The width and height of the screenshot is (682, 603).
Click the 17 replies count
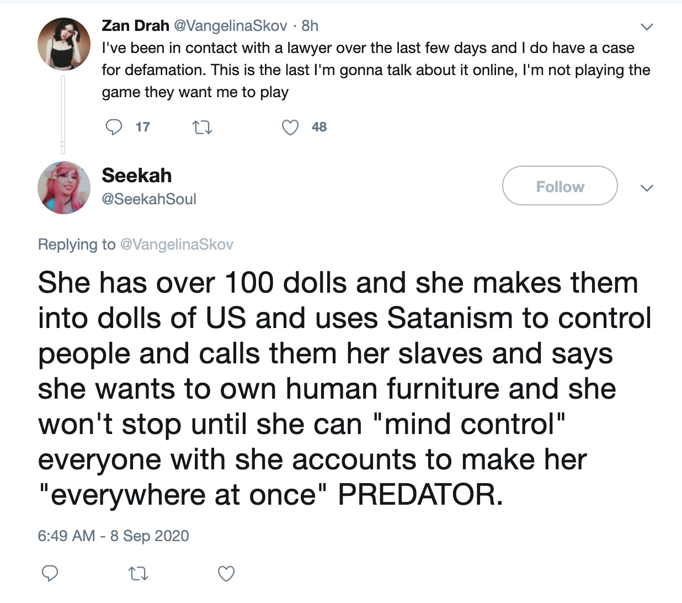click(x=143, y=127)
